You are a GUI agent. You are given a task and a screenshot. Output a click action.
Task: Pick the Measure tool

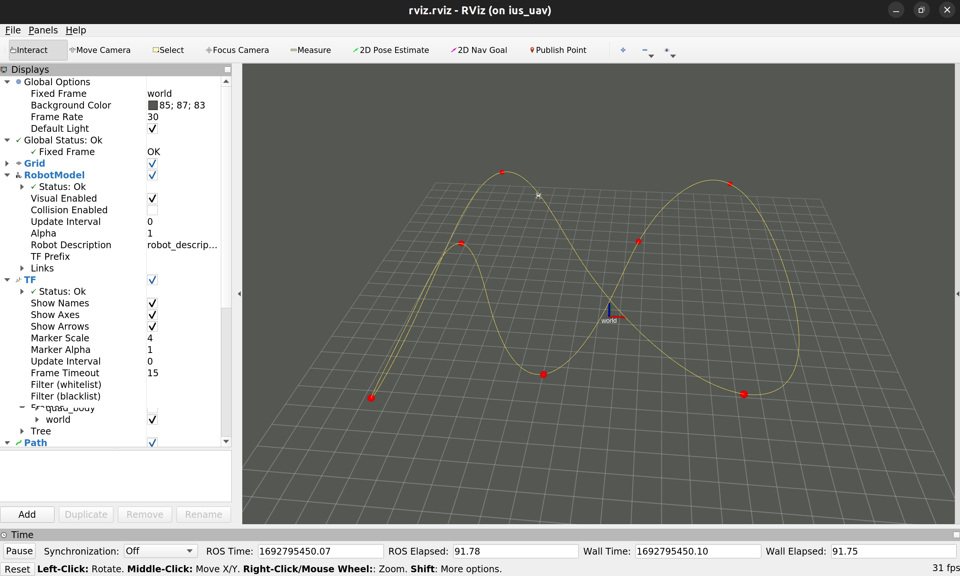tap(311, 50)
